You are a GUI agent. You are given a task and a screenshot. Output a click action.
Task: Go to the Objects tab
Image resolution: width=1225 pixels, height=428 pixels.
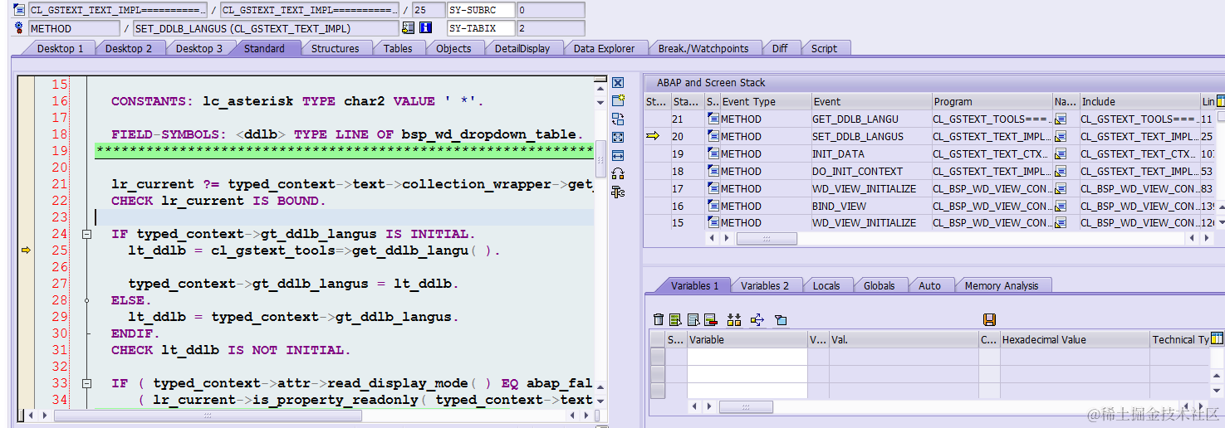(x=453, y=48)
